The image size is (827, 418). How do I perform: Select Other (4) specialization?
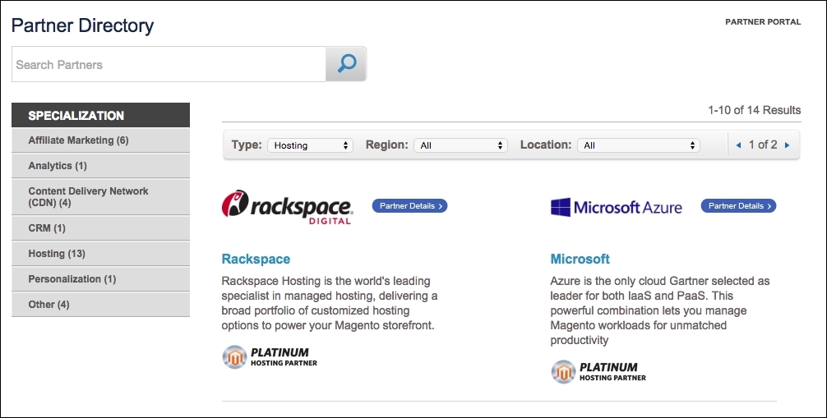click(101, 304)
